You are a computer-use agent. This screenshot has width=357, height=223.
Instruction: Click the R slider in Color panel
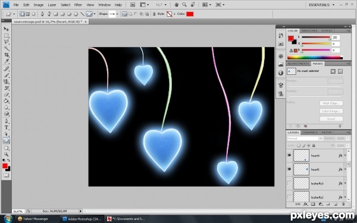pos(316,37)
